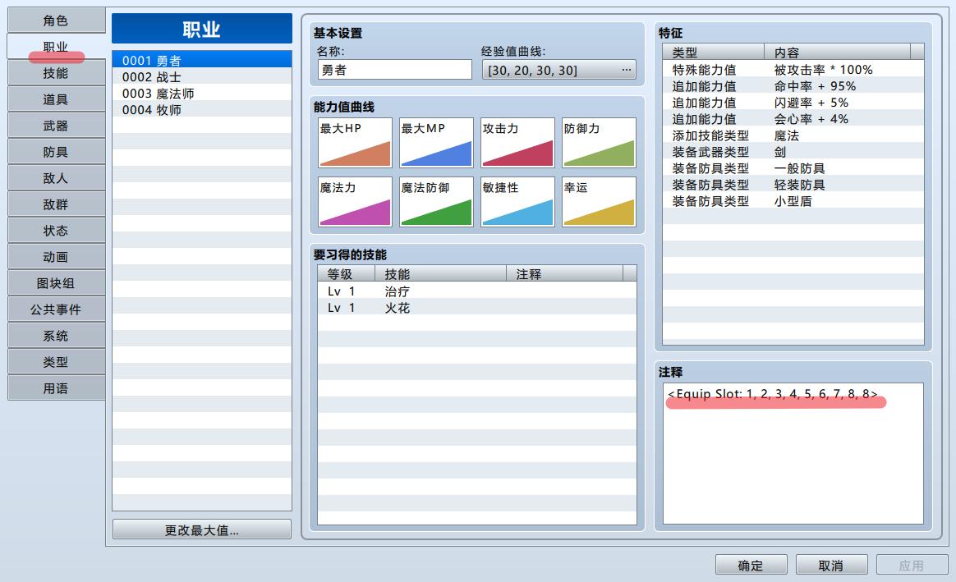Viewport: 956px width, 582px height.
Task: Switch to the 技能 tab
Action: [x=56, y=73]
